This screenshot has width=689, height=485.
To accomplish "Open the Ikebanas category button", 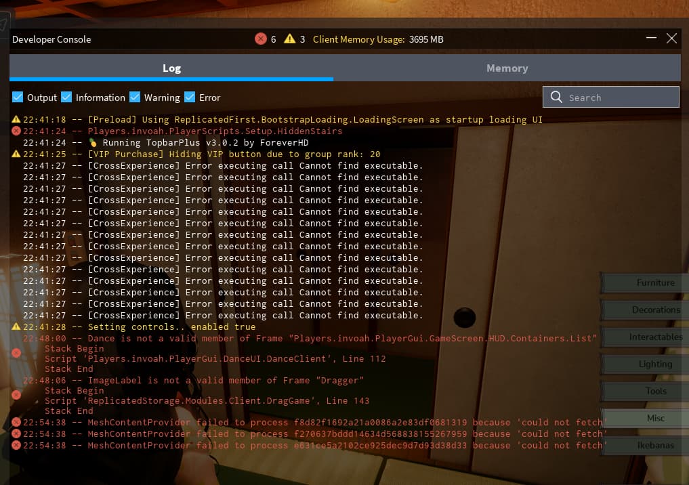I will [645, 445].
